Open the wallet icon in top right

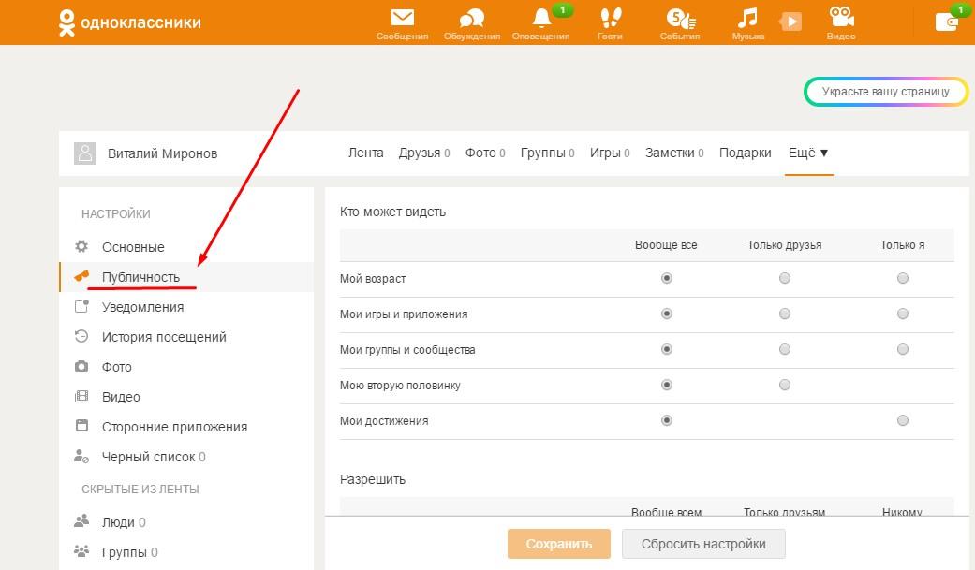(946, 22)
